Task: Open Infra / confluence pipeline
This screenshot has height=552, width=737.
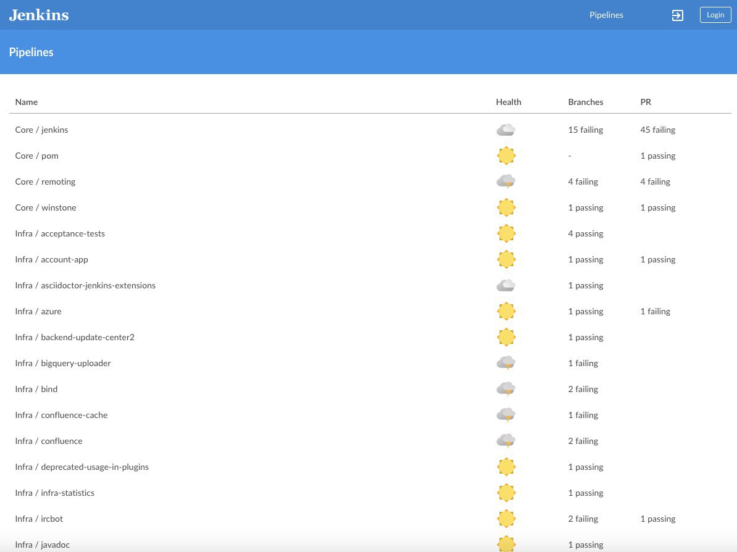Action: point(48,441)
